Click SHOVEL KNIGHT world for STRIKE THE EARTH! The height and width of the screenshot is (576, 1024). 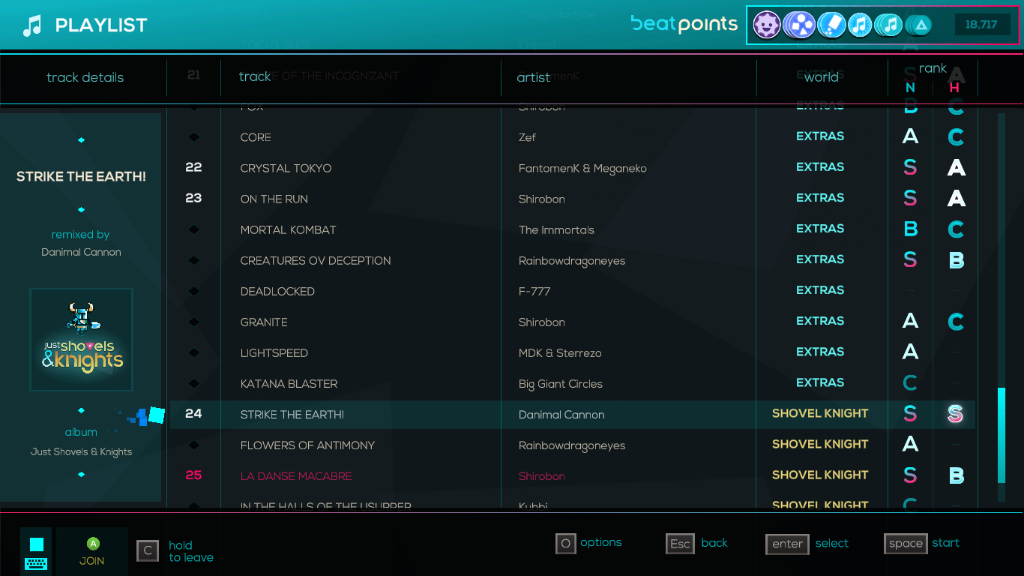tap(820, 413)
